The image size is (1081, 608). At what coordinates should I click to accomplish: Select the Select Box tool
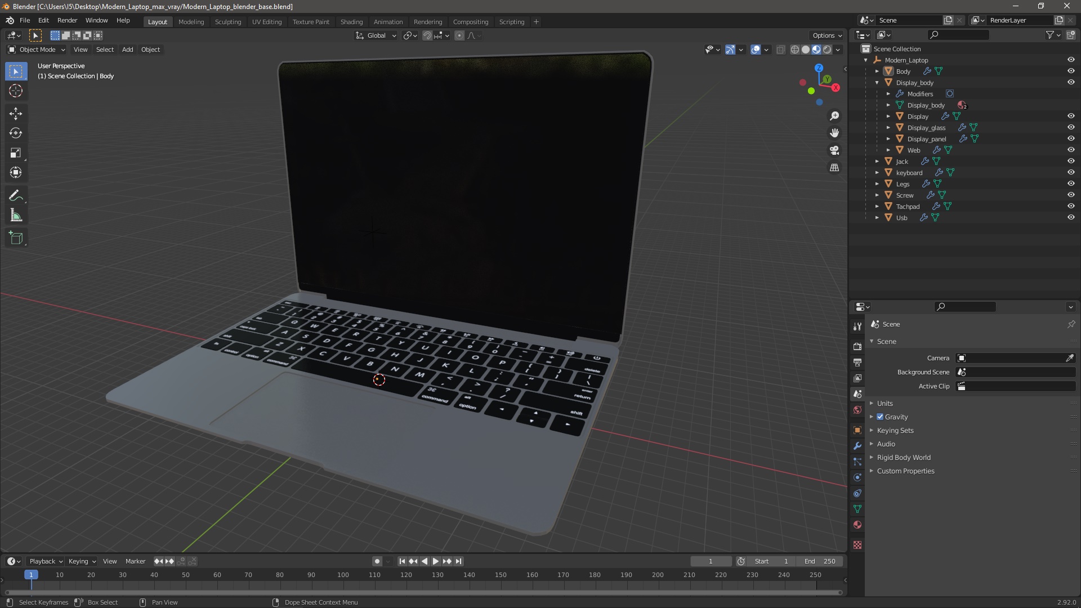(16, 71)
